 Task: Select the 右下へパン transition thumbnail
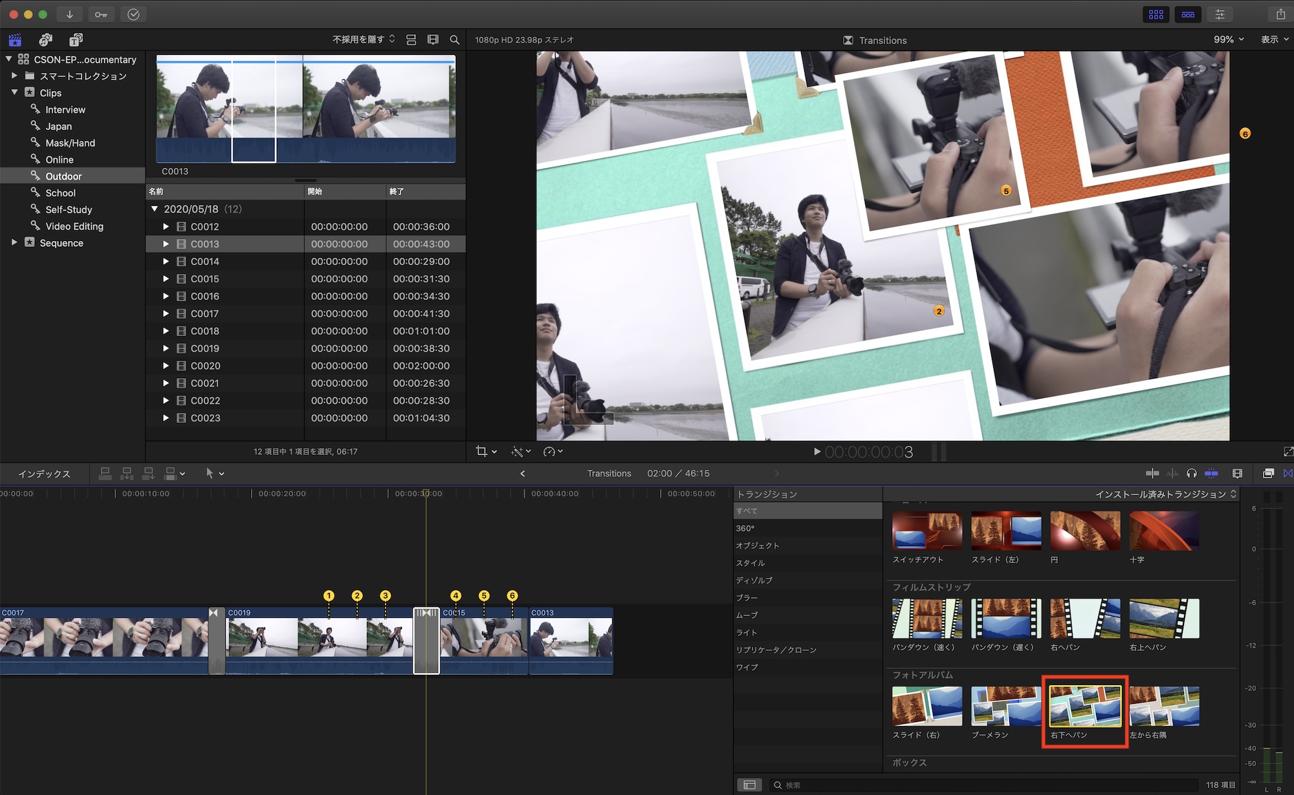[1085, 706]
